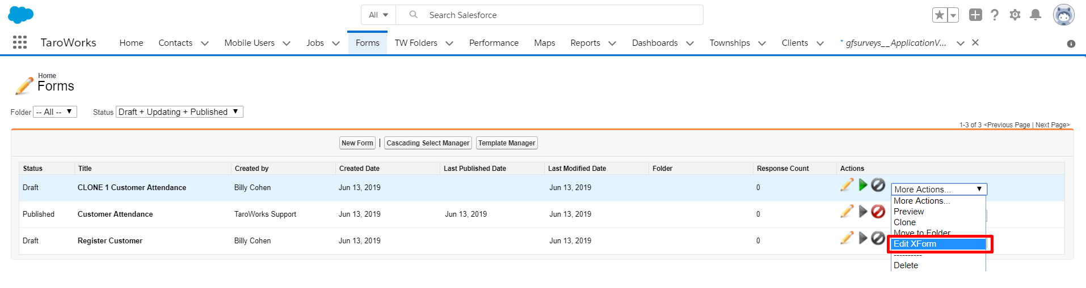The height and width of the screenshot is (288, 1086).
Task: Click TaroWorks Support in Created by column
Action: (265, 214)
